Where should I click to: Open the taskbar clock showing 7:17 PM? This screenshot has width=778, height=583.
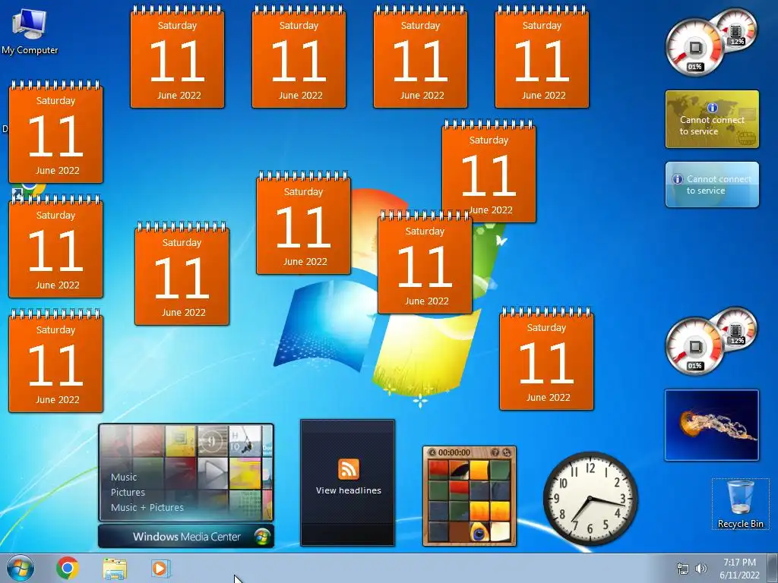[x=739, y=569]
